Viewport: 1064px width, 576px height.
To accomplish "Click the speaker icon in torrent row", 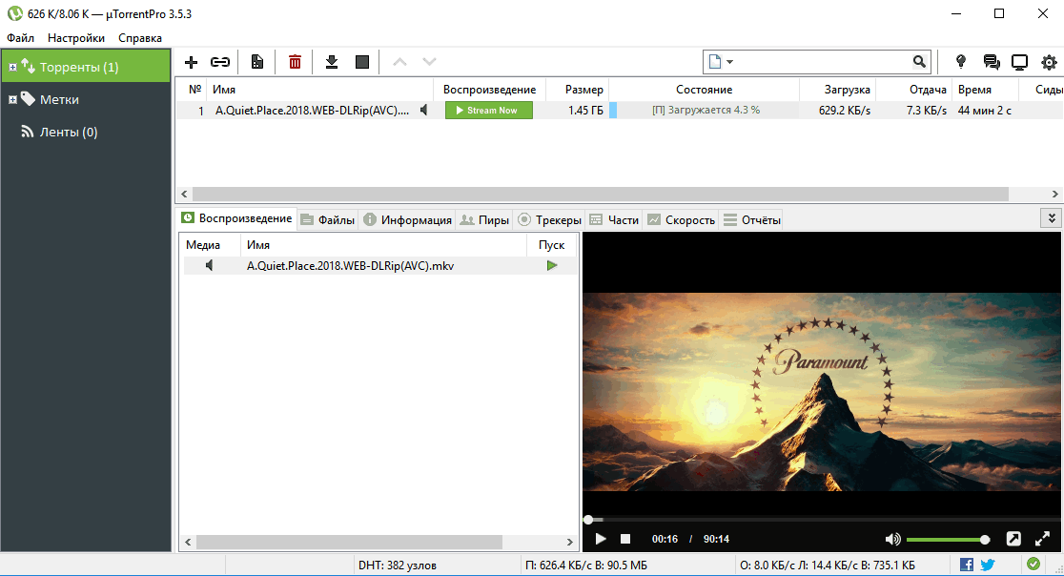I will (x=423, y=110).
